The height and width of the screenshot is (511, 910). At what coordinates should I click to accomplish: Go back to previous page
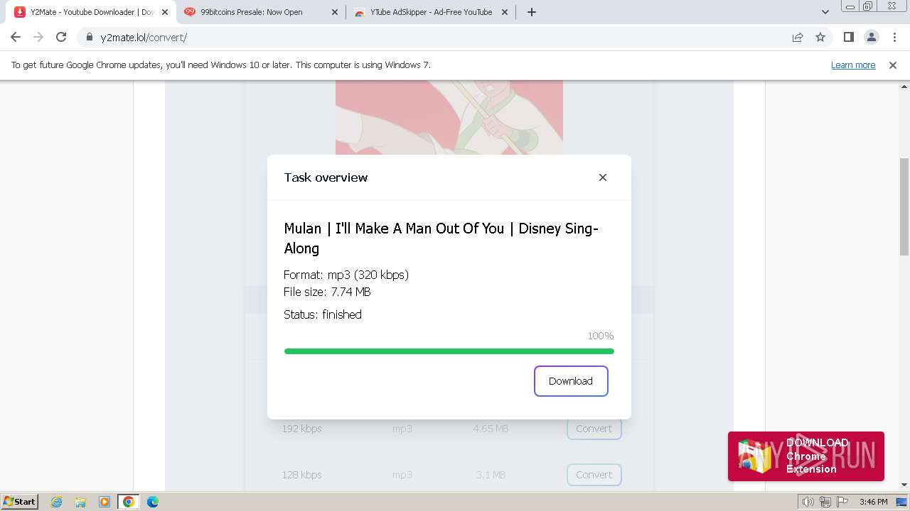16,37
